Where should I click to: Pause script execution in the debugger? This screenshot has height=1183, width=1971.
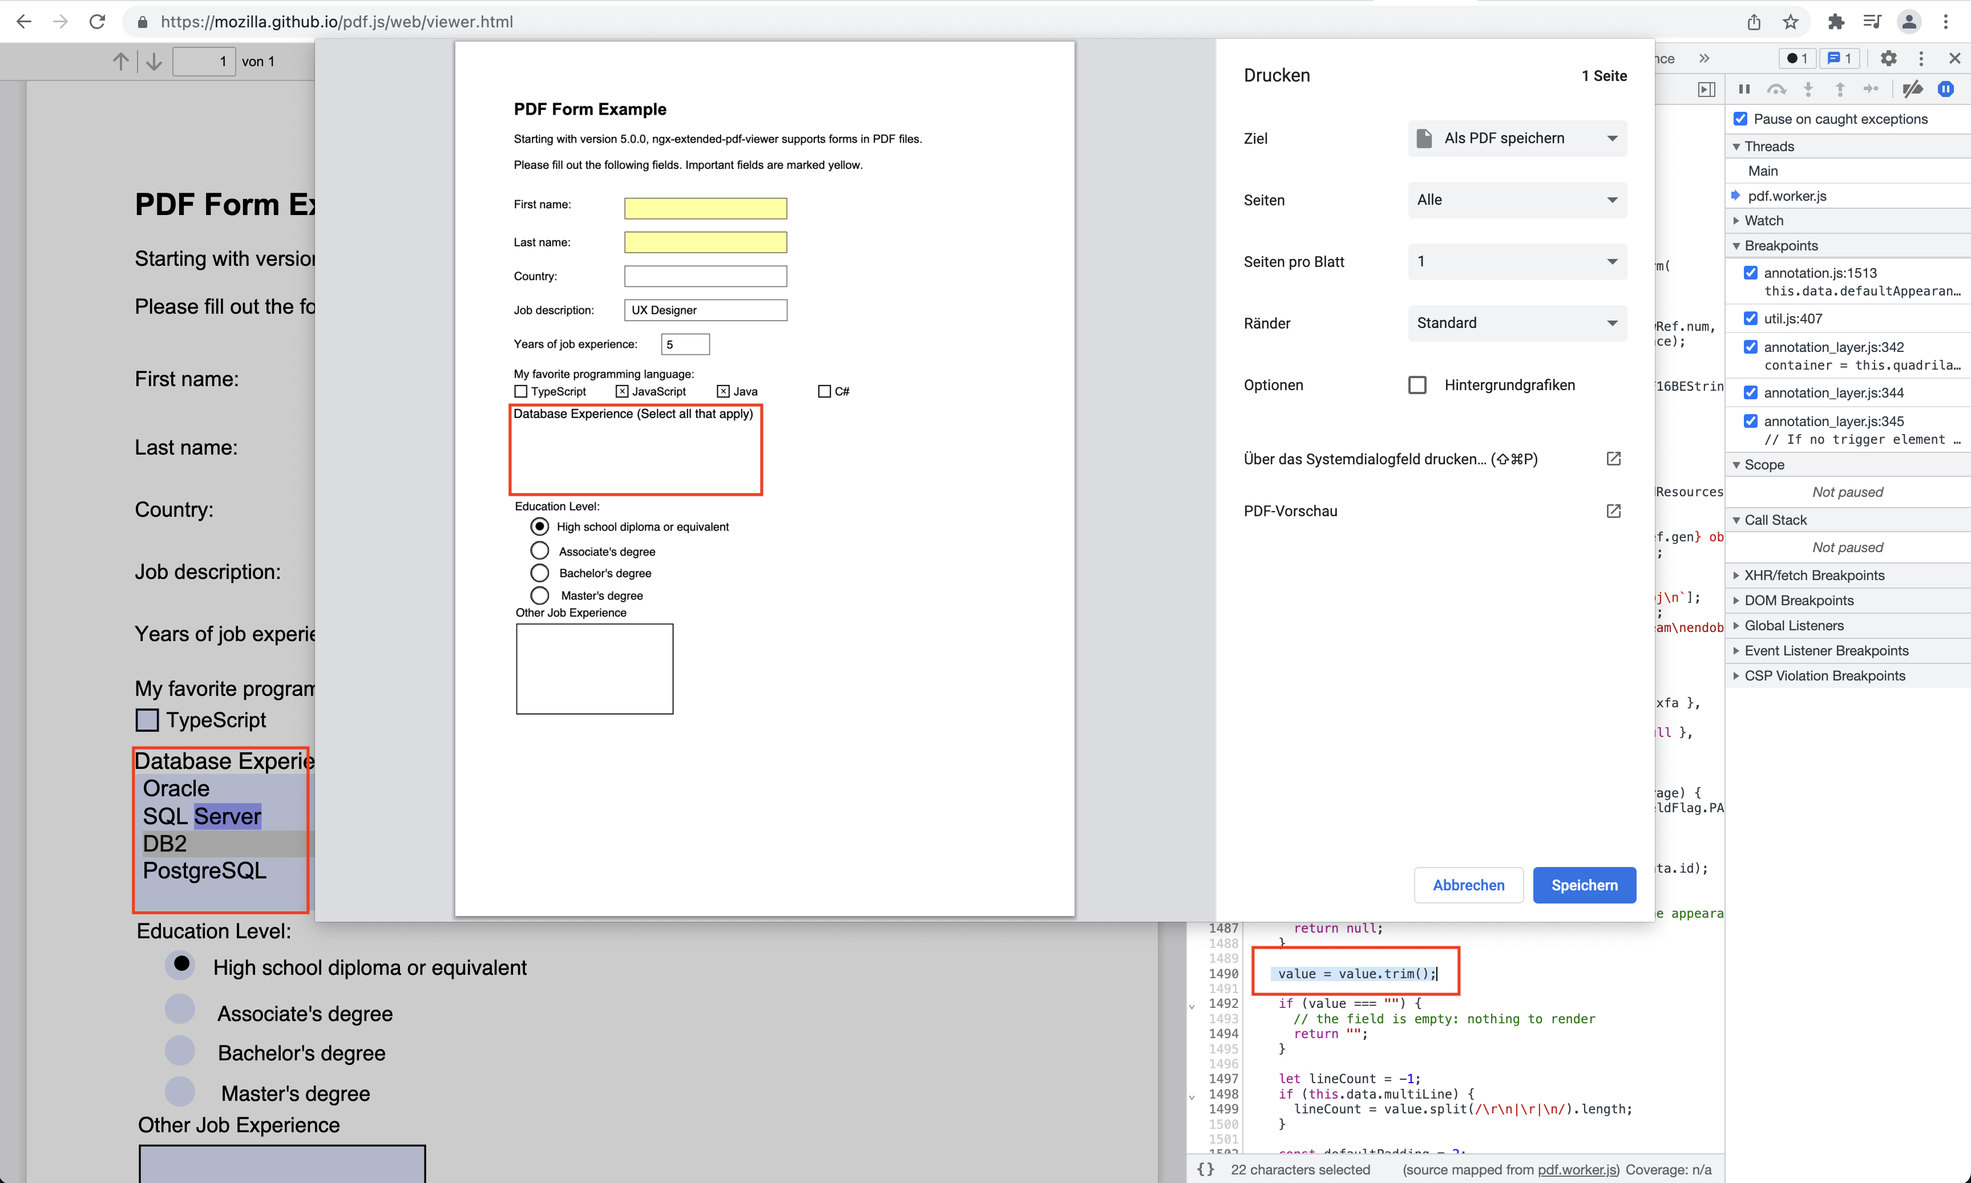pyautogui.click(x=1744, y=88)
